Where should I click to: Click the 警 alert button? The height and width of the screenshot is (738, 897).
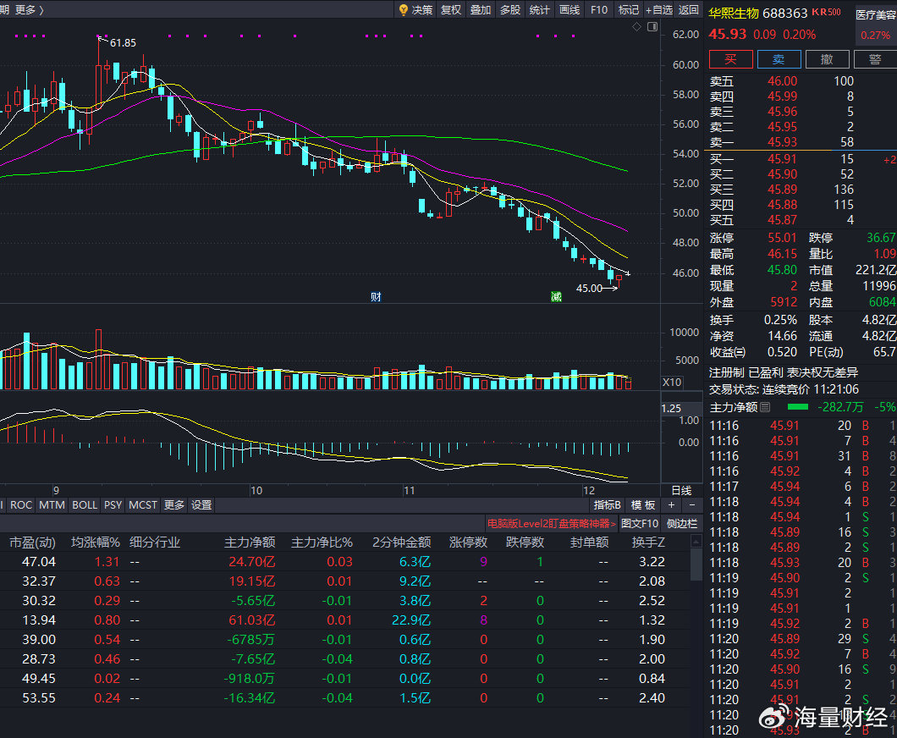pos(875,59)
